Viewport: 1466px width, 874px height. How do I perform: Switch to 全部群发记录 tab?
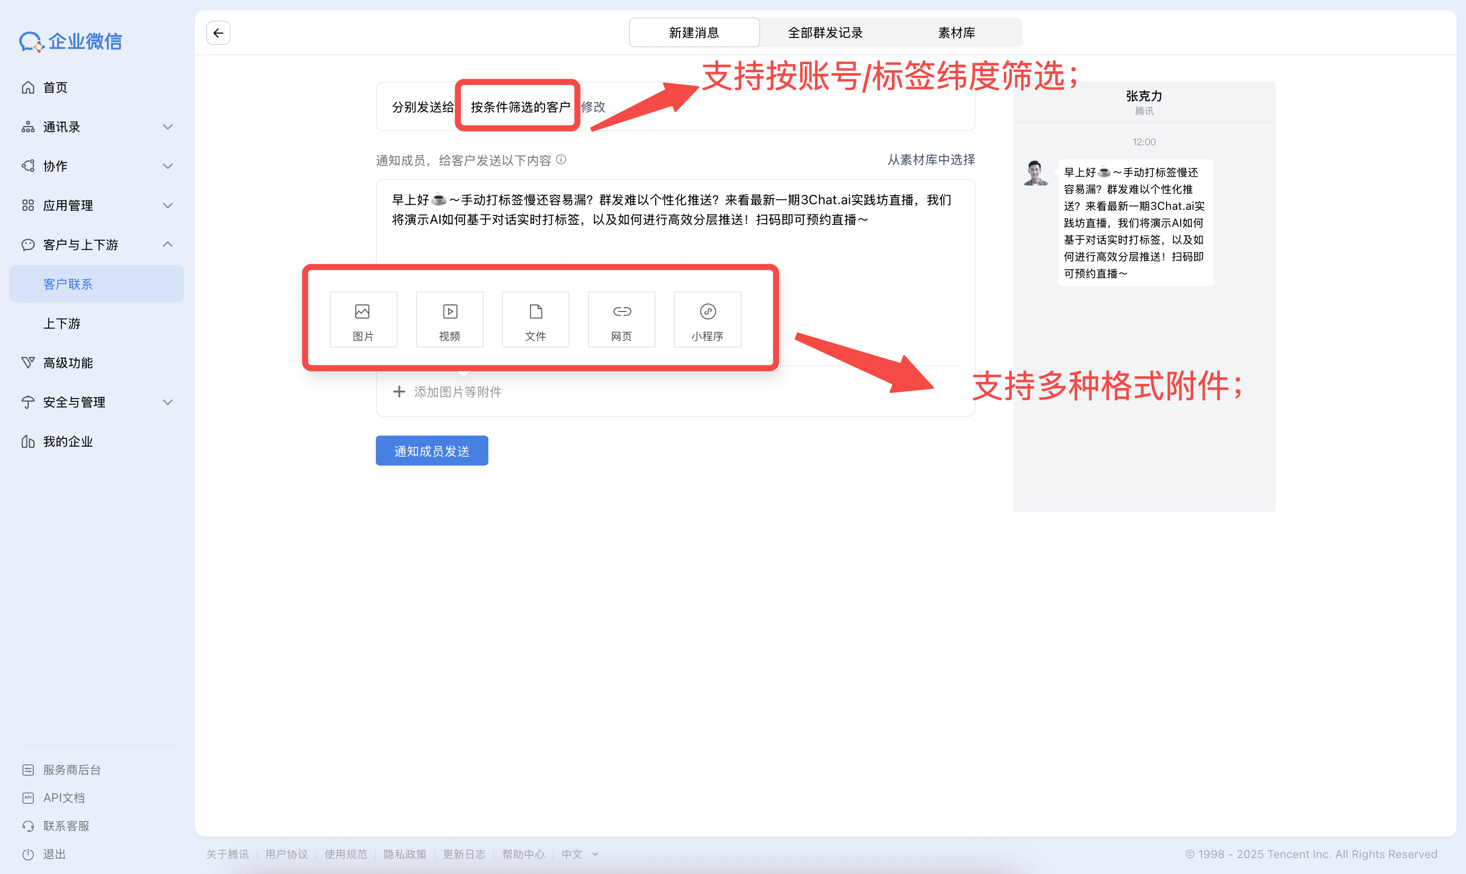(x=825, y=33)
